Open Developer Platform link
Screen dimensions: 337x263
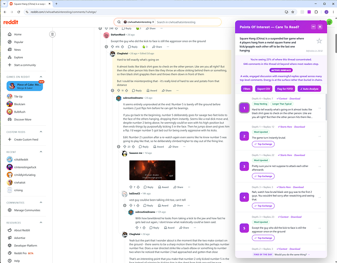pyautogui.click(x=25, y=245)
